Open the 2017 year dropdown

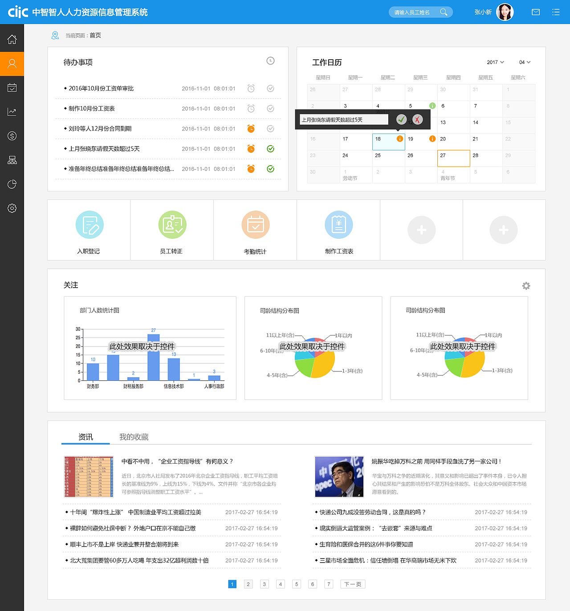pyautogui.click(x=495, y=62)
